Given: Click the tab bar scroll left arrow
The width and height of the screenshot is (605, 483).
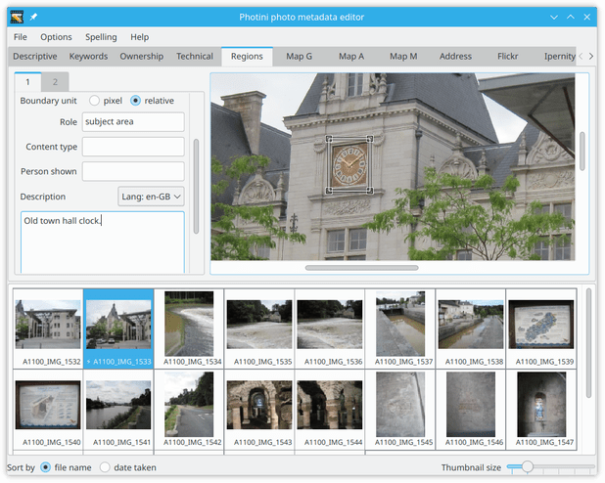Looking at the screenshot, I should [x=581, y=57].
